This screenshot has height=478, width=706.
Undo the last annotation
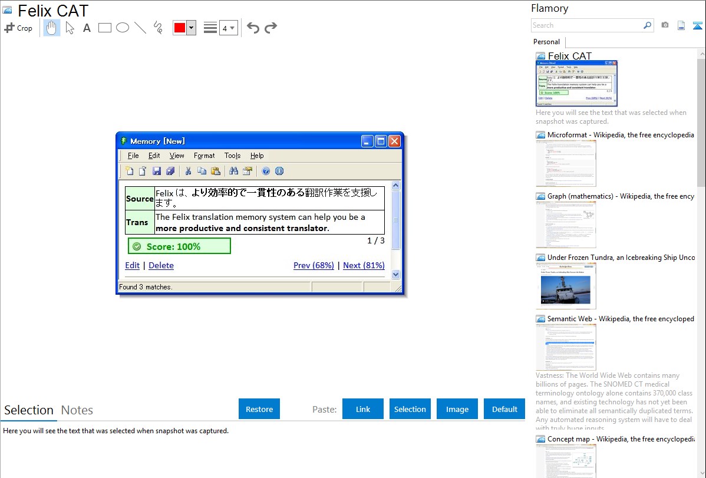253,28
